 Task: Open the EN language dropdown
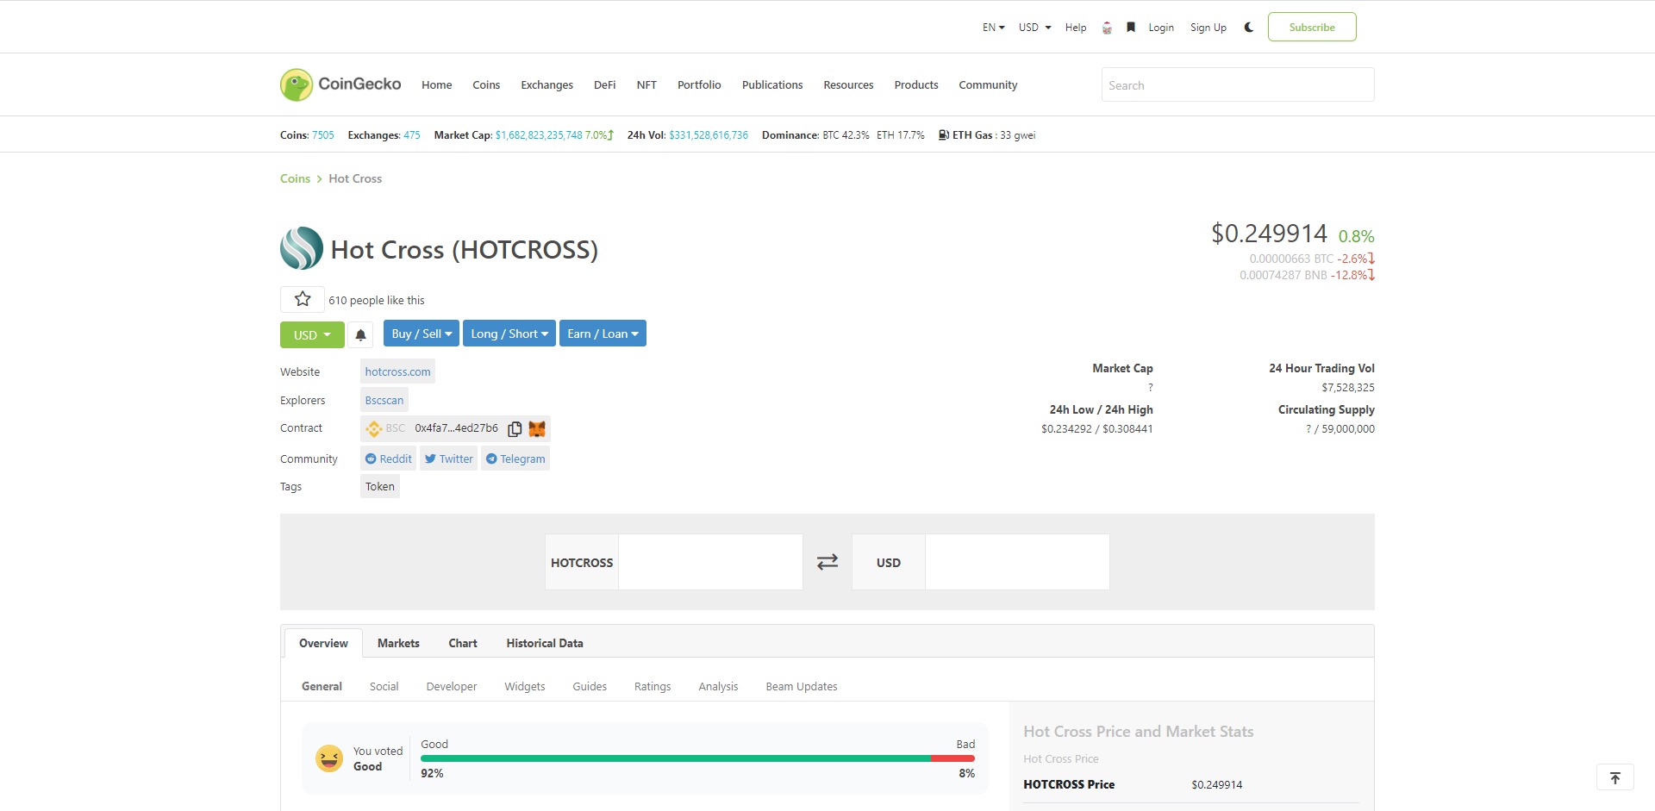[990, 27]
